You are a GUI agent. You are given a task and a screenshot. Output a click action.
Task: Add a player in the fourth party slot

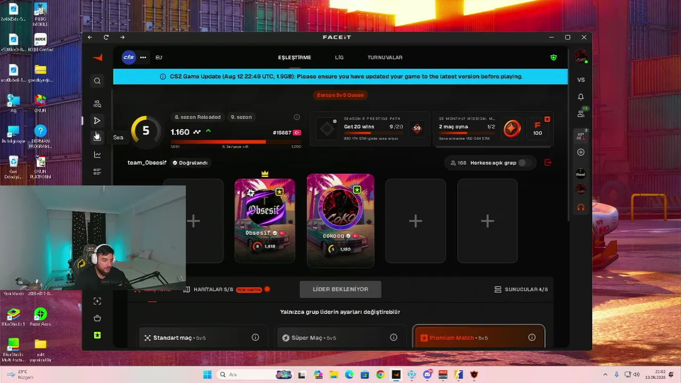[x=416, y=221]
